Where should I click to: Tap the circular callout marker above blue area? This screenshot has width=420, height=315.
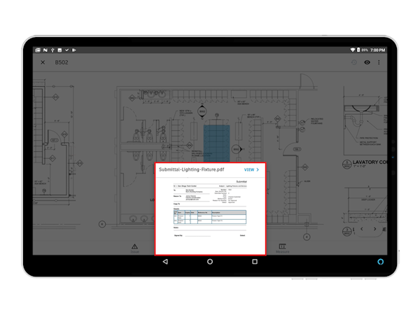(203, 112)
